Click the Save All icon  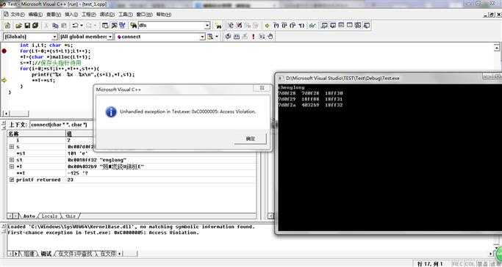[35, 25]
